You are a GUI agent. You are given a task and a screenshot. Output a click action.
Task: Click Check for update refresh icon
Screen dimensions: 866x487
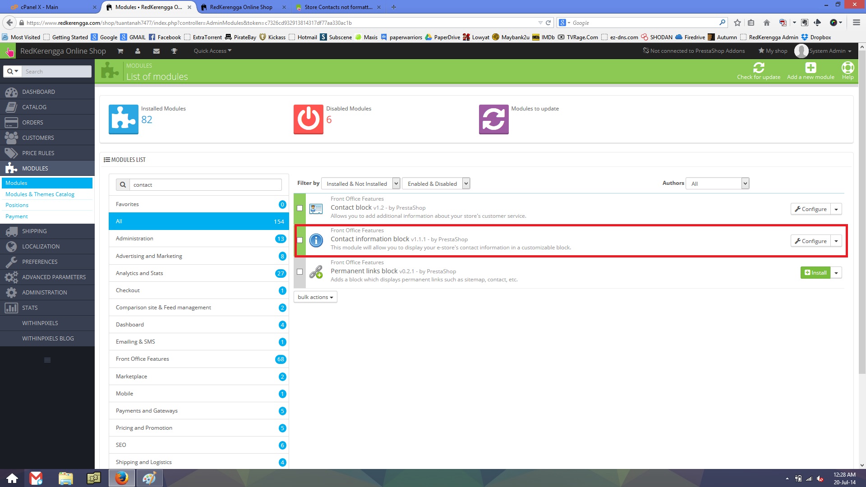(x=758, y=68)
